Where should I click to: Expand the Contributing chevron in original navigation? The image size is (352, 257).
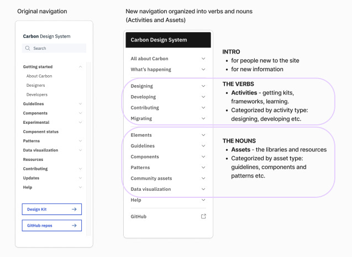[x=80, y=169]
